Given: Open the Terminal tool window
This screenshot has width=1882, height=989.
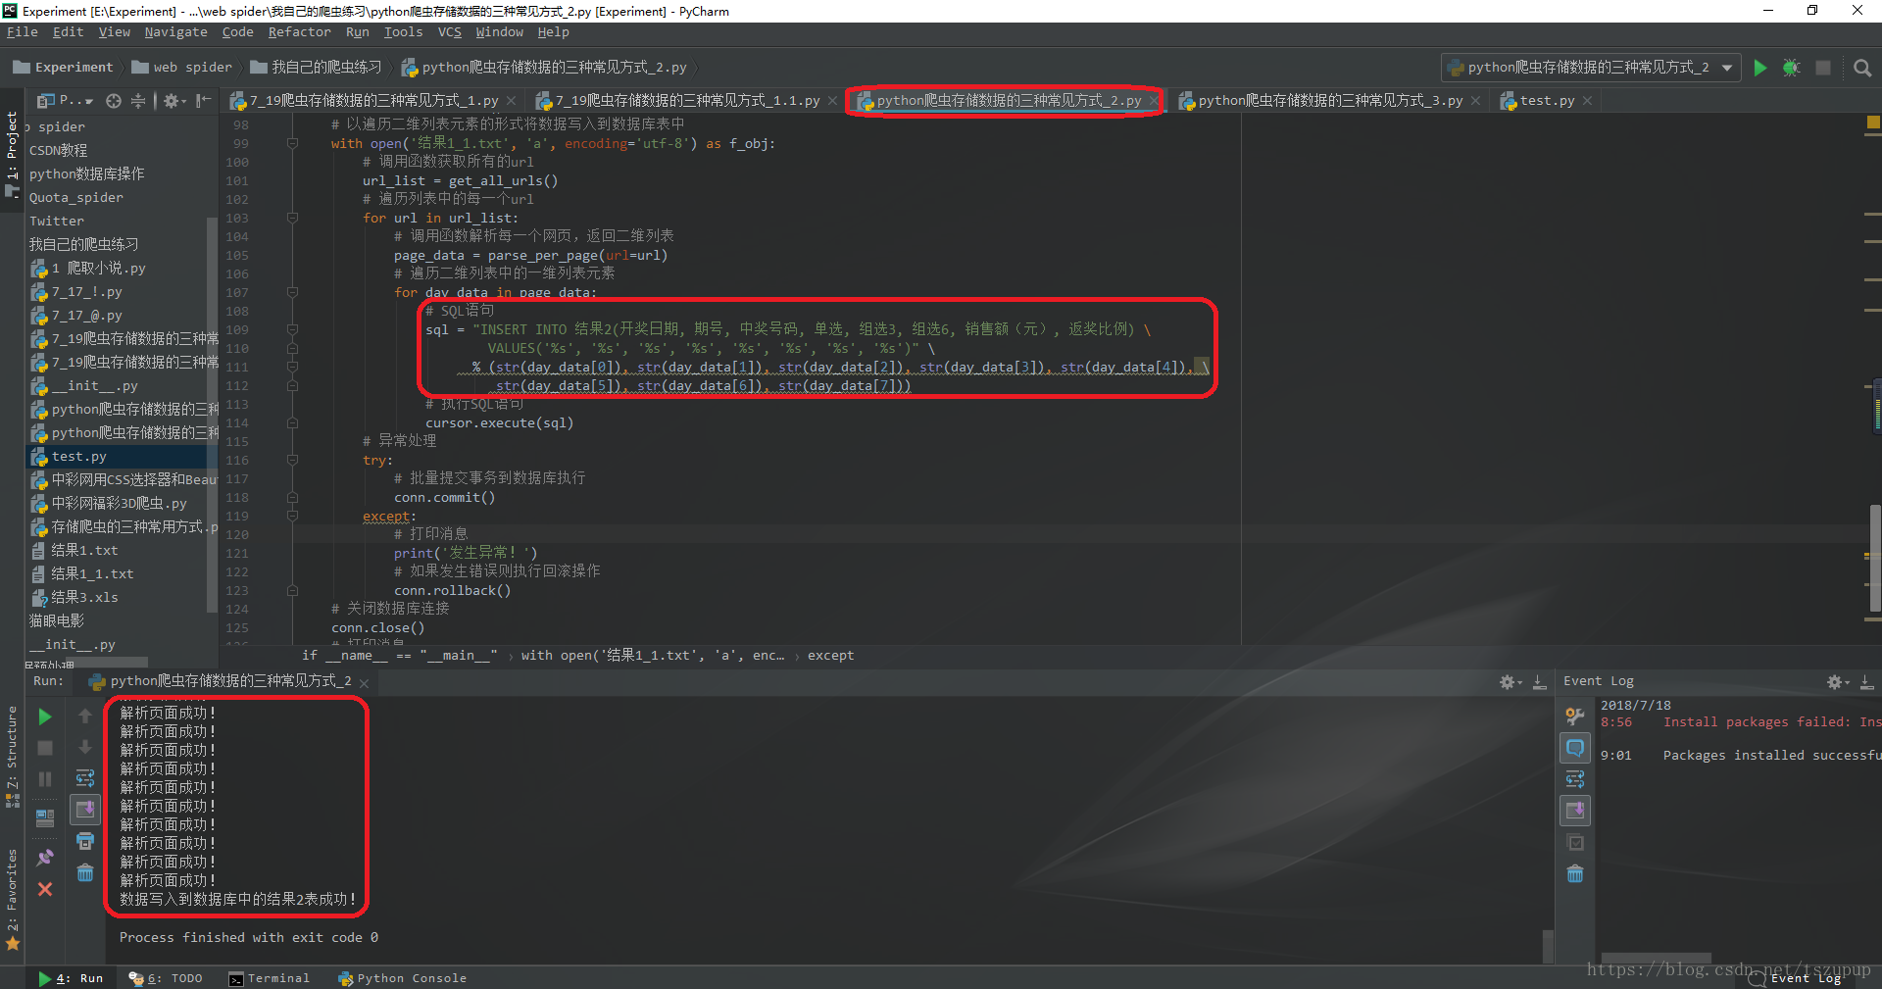Looking at the screenshot, I should (x=269, y=978).
